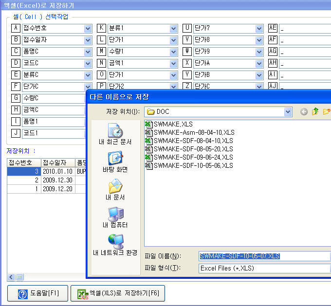
Task: Select SWMAKE.XLS file
Action: pyautogui.click(x=169, y=124)
